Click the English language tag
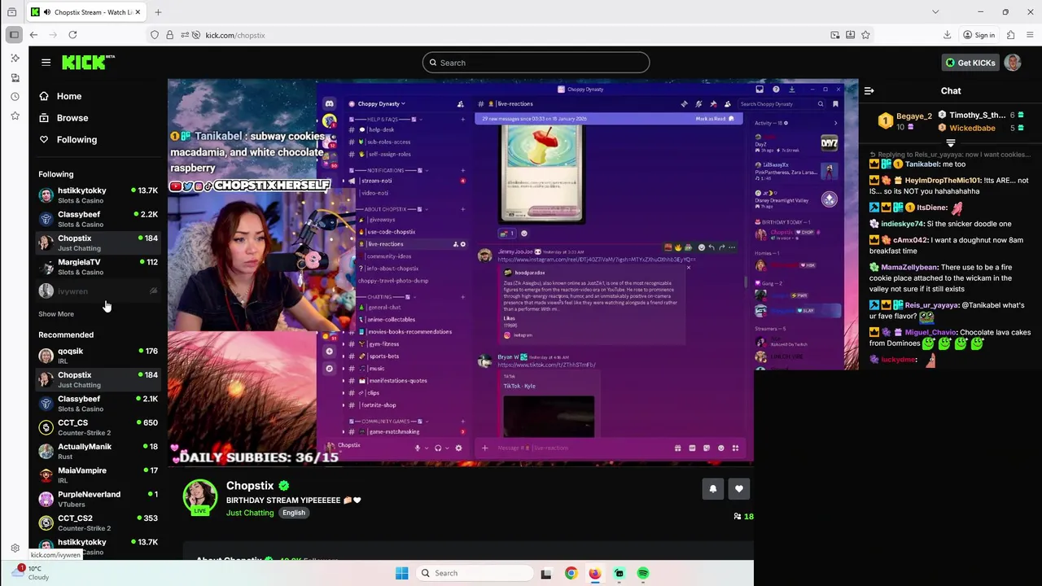 click(294, 513)
